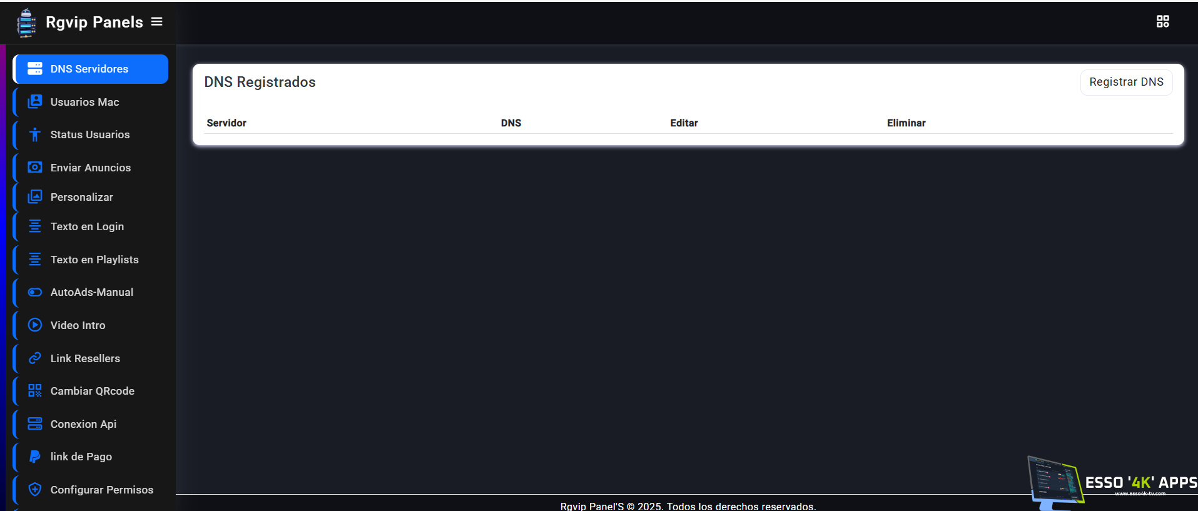Click the Rgvip Panels server logo

[26, 23]
